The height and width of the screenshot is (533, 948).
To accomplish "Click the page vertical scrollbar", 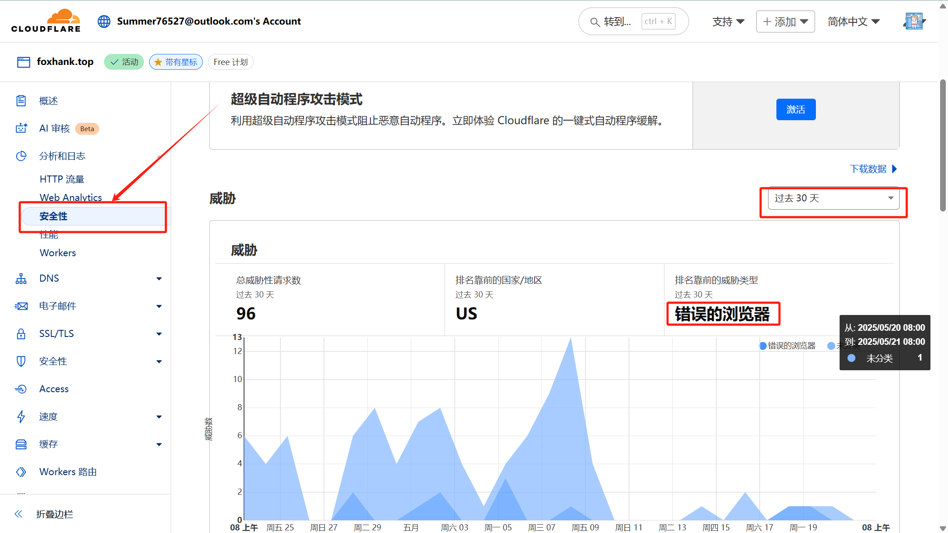I will click(x=943, y=146).
